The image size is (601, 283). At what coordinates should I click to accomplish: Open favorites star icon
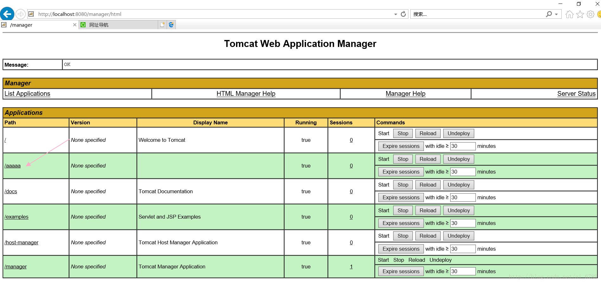(x=580, y=14)
